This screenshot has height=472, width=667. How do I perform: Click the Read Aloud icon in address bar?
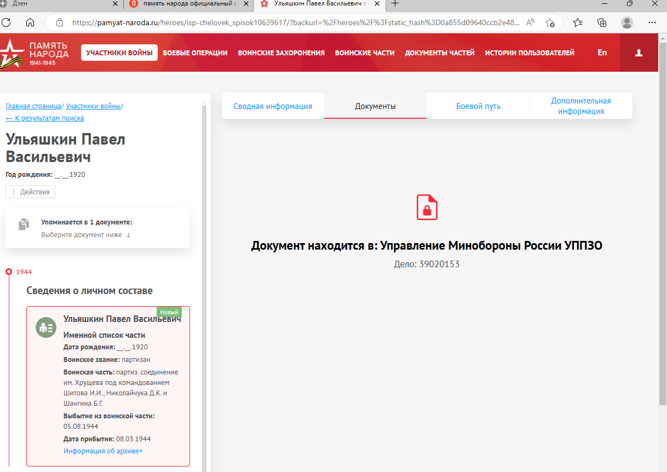(530, 22)
